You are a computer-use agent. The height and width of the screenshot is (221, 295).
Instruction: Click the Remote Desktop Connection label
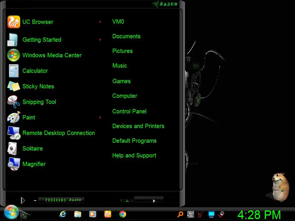point(58,133)
